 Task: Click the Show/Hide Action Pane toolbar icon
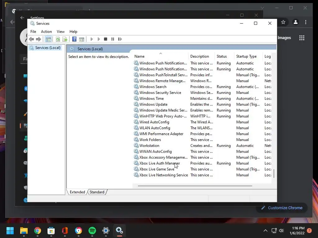82,39
